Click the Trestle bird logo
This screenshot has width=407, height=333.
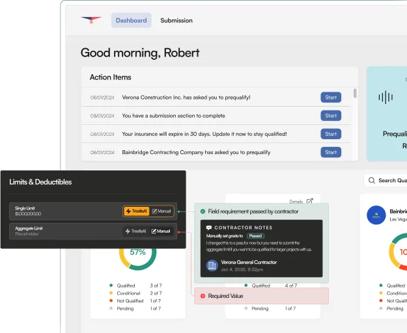(x=91, y=20)
